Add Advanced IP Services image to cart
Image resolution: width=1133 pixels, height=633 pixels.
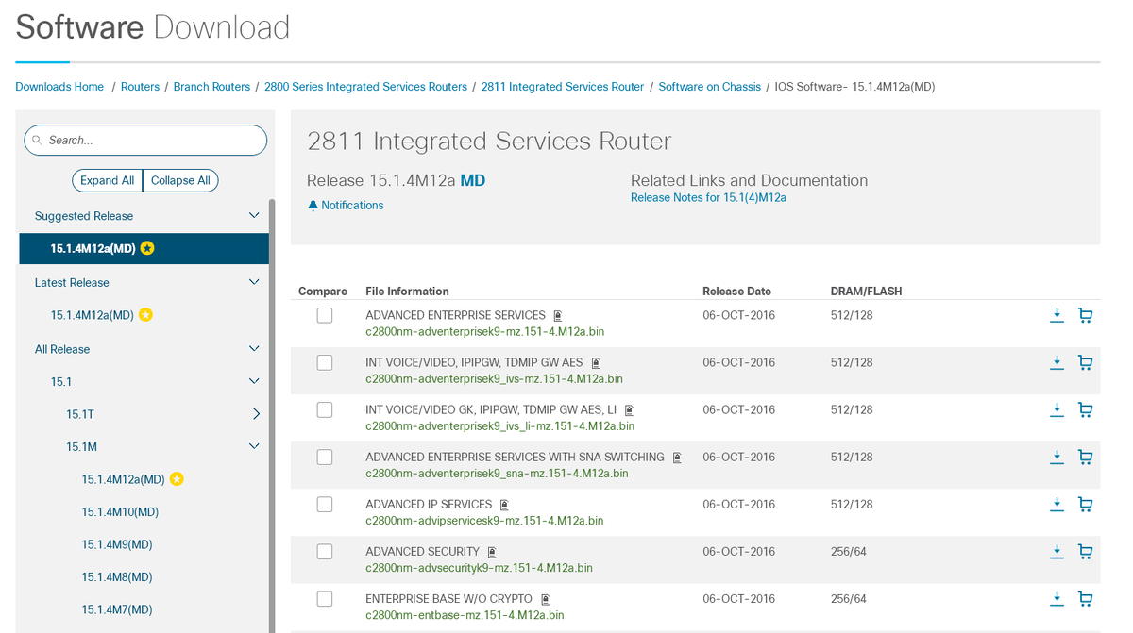click(1085, 505)
